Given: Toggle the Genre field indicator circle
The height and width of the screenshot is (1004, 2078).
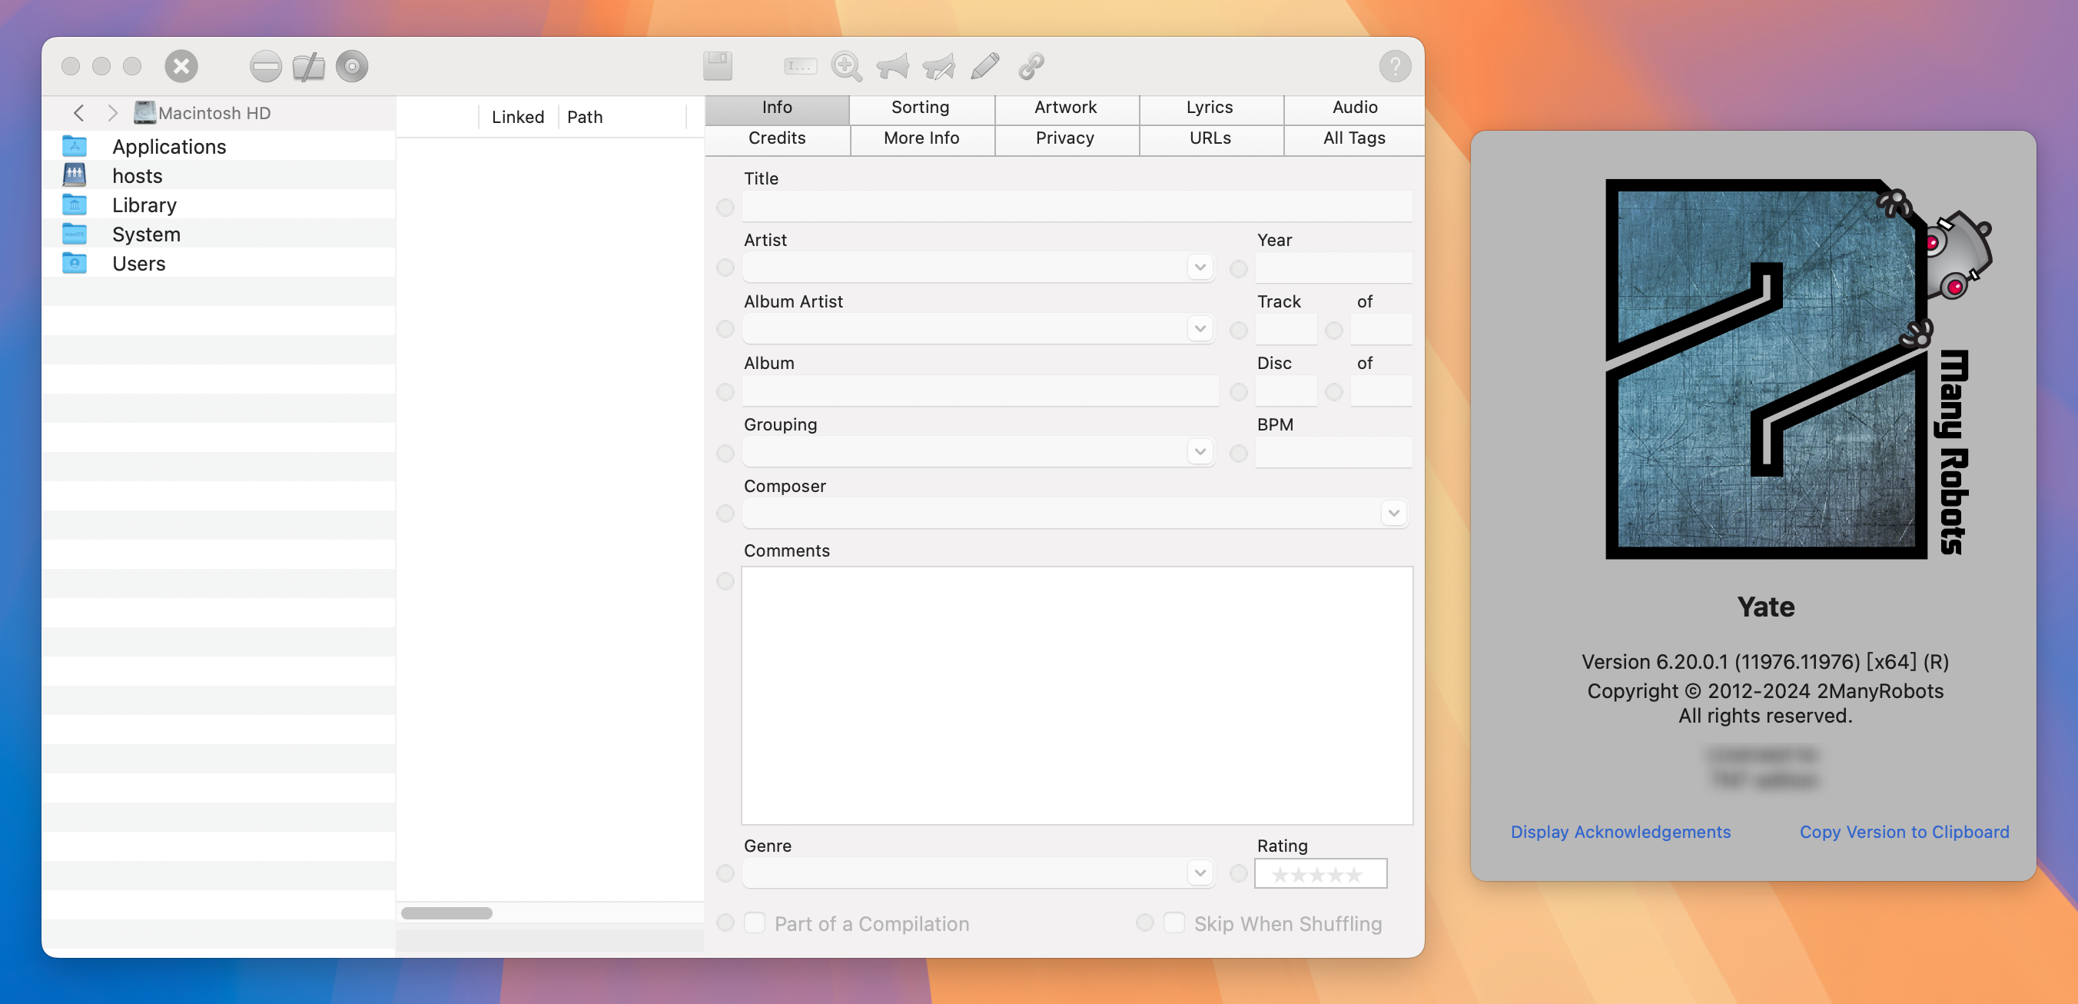Looking at the screenshot, I should point(725,873).
